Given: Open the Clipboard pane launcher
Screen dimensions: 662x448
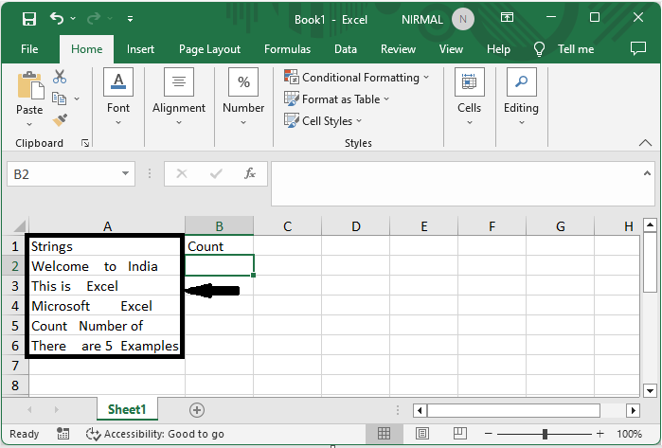Looking at the screenshot, I should [85, 143].
